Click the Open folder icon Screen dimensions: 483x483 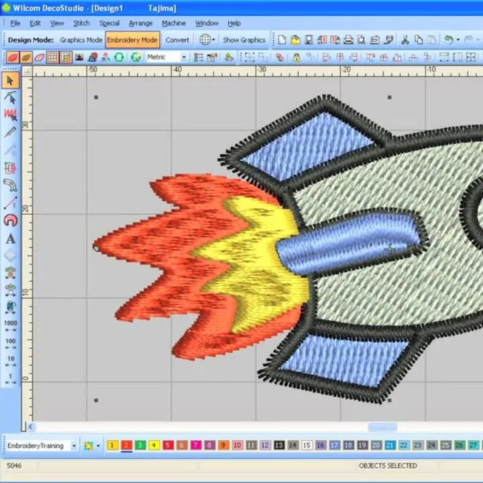295,40
